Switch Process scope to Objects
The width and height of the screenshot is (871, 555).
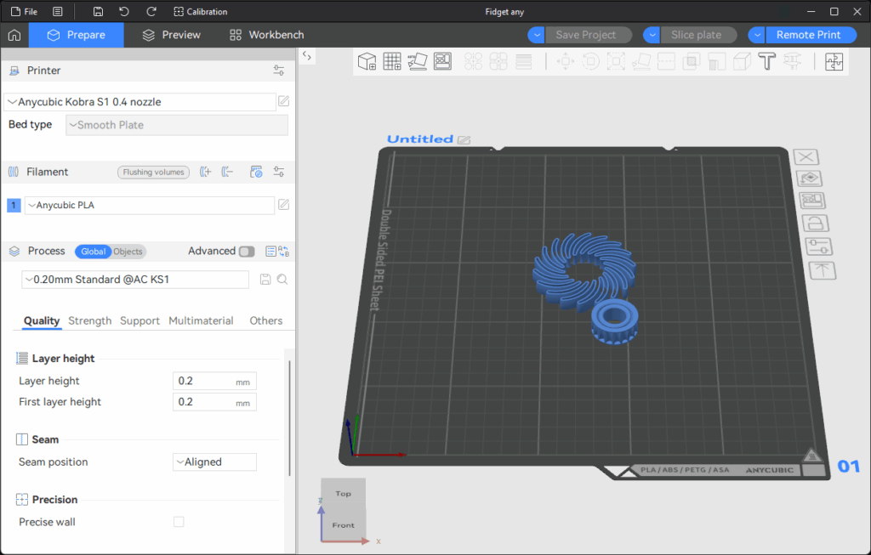[x=128, y=252]
